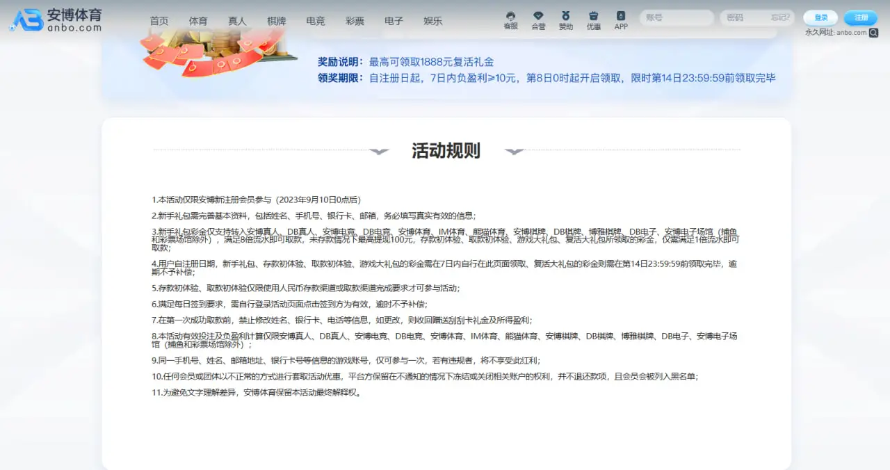Click the 注册 register button

[861, 18]
